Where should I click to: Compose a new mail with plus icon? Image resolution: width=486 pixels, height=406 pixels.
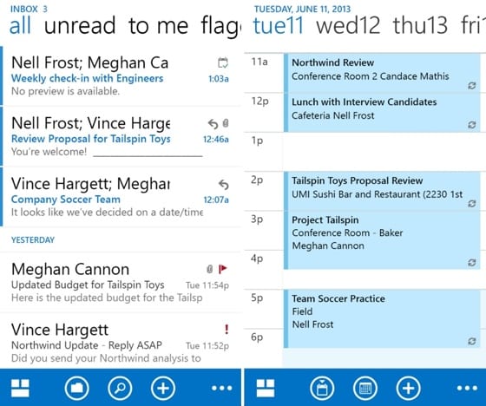(x=163, y=388)
